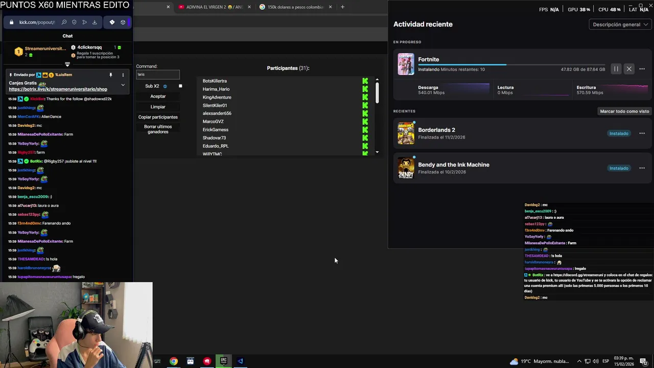Click the cube extension icon

point(123,22)
